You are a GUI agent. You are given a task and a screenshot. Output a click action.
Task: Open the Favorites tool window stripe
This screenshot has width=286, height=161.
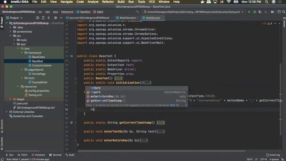click(2, 144)
